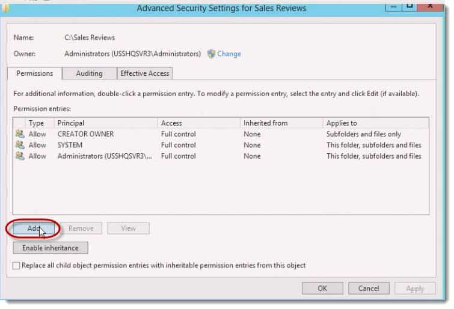Screen dimensions: 454x309
Task: Switch to the Auditing tab
Action: [x=89, y=73]
